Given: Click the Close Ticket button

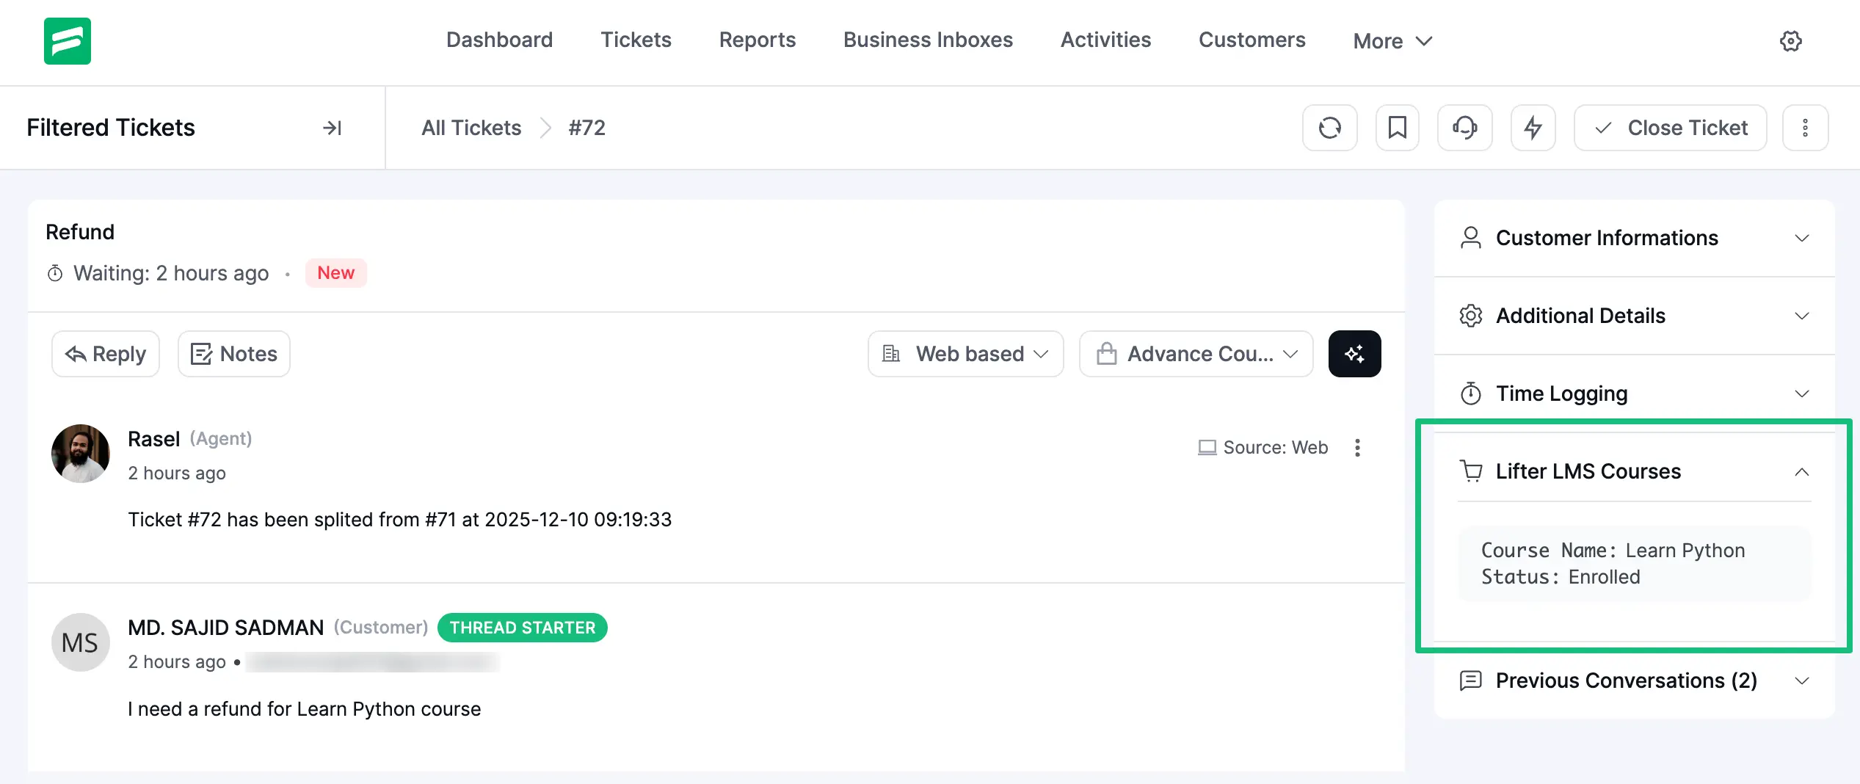Looking at the screenshot, I should point(1670,127).
